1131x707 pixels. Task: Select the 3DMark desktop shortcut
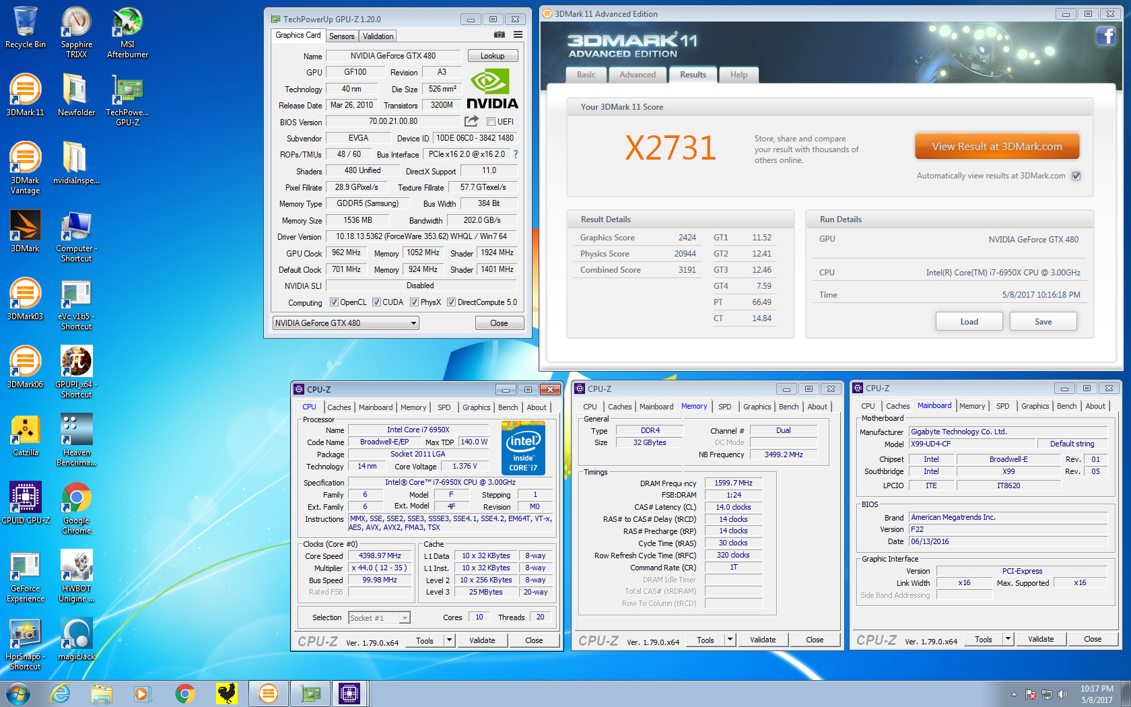click(26, 231)
